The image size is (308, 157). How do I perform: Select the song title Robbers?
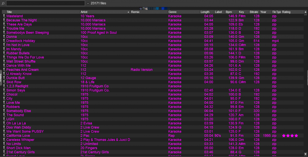(x=13, y=106)
